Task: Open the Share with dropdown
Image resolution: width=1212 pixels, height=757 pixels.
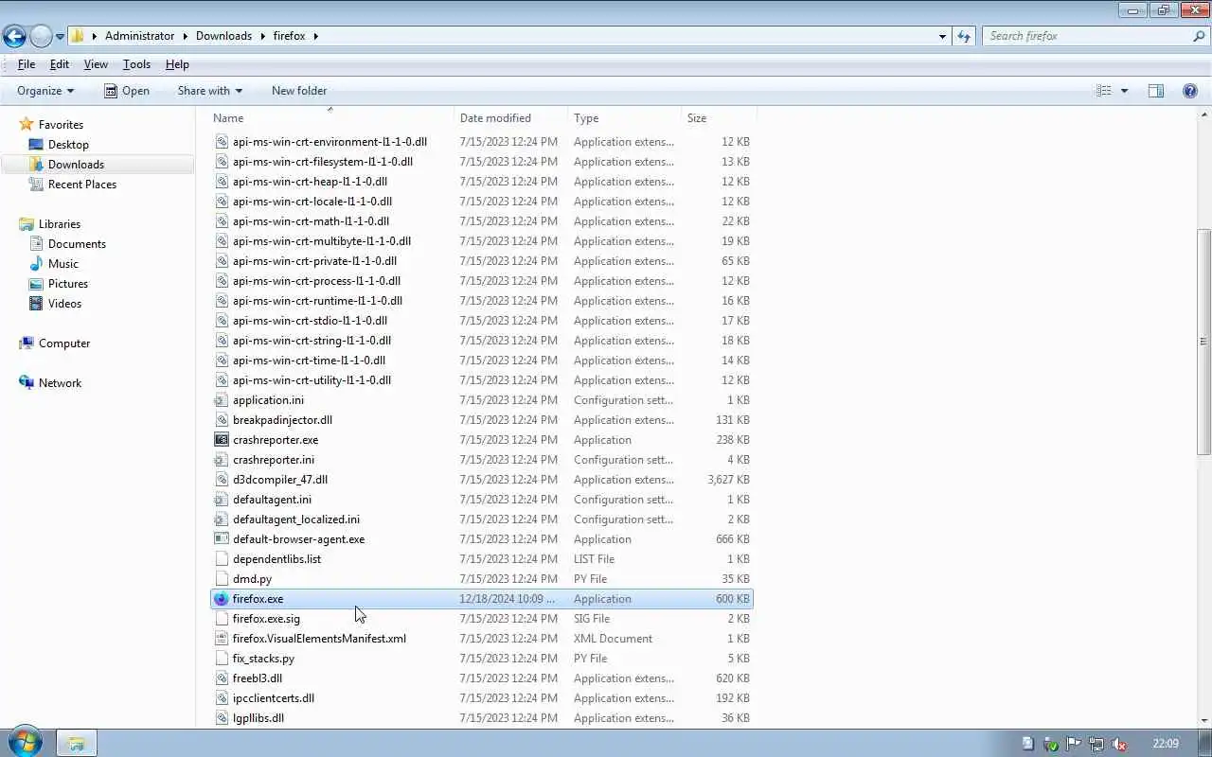Action: point(209,91)
